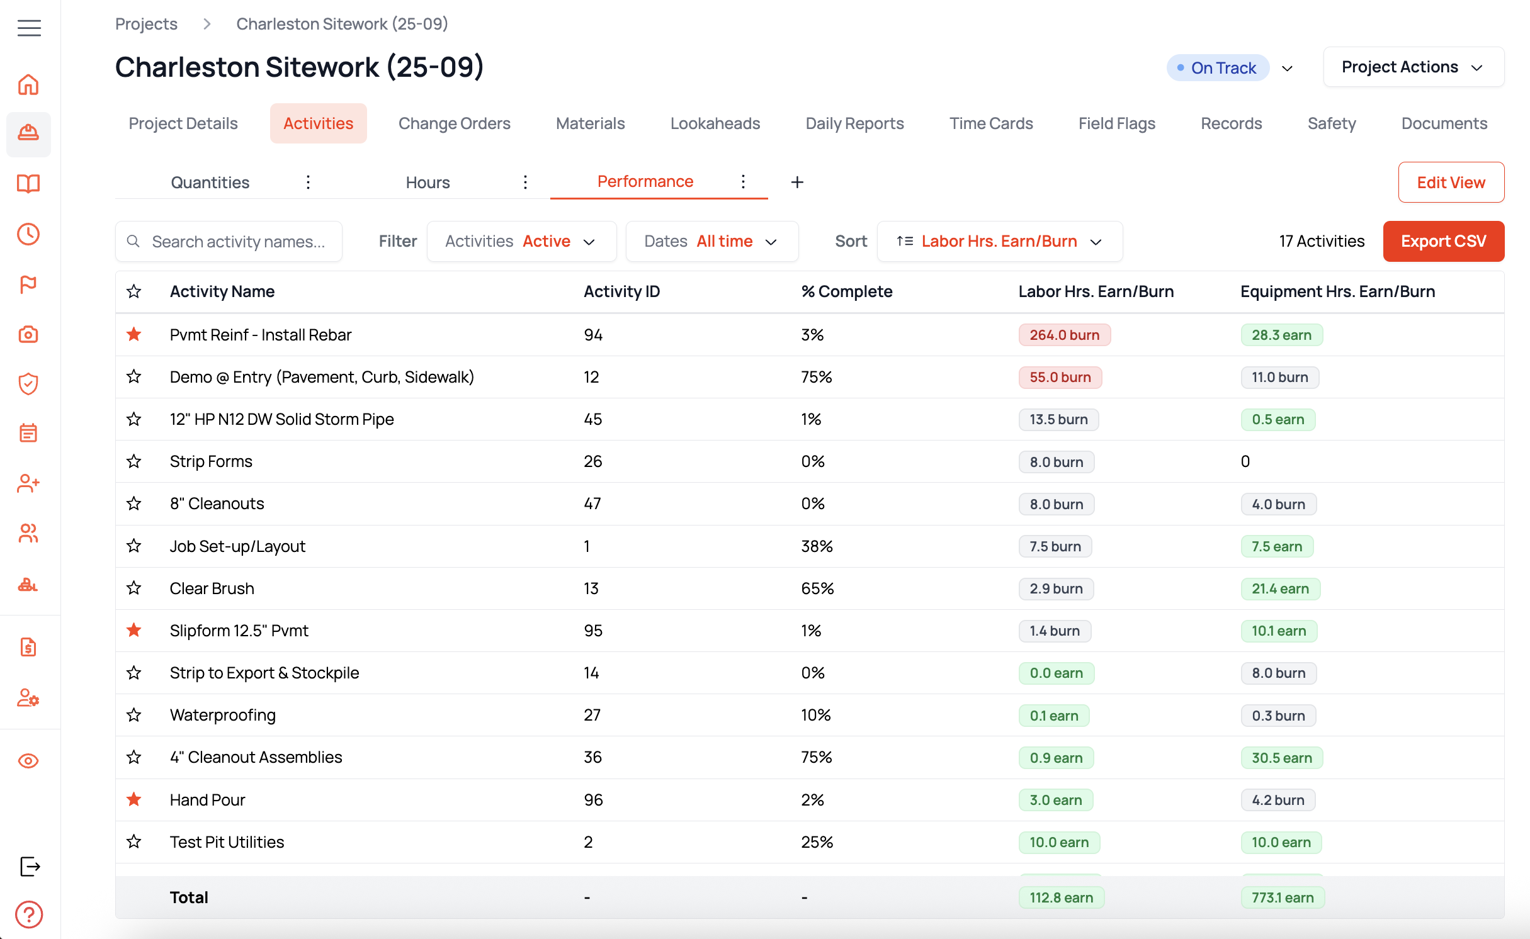Click the Export CSV button
The image size is (1530, 939).
tap(1443, 241)
